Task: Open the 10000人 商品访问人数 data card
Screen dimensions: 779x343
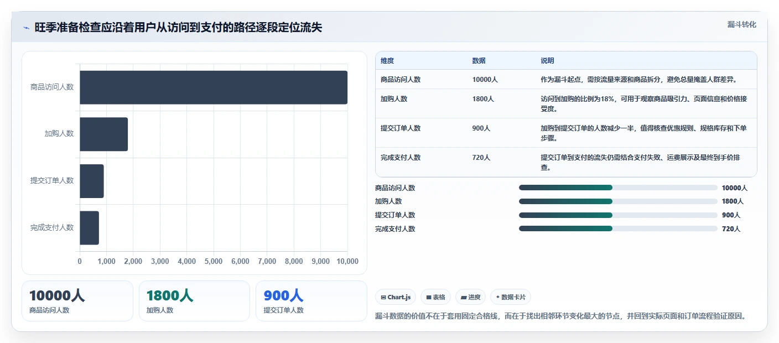Action: tap(77, 301)
